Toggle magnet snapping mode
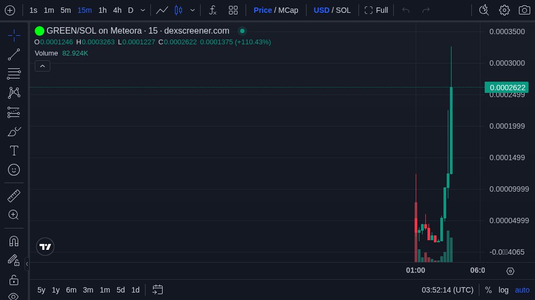This screenshot has width=535, height=300. pos(14,241)
